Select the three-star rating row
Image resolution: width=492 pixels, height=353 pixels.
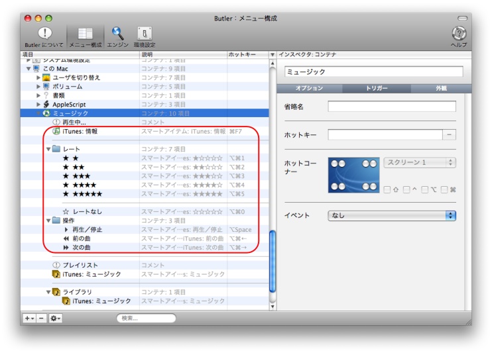click(145, 176)
